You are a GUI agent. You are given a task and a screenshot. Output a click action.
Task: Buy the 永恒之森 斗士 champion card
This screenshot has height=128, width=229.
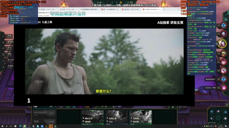point(116,117)
